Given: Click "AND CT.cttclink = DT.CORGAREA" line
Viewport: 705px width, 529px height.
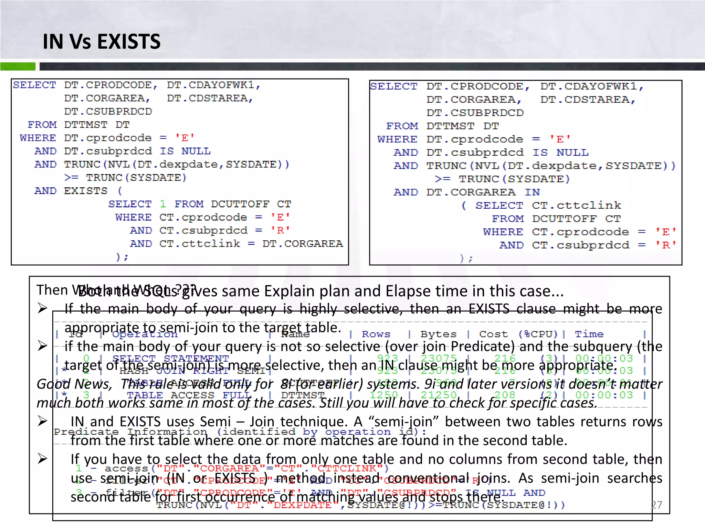Looking at the screenshot, I should (236, 243).
